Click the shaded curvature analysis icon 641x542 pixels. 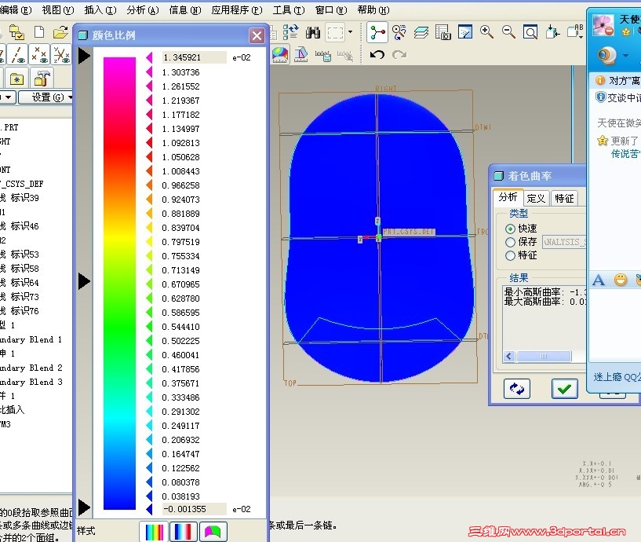click(279, 55)
